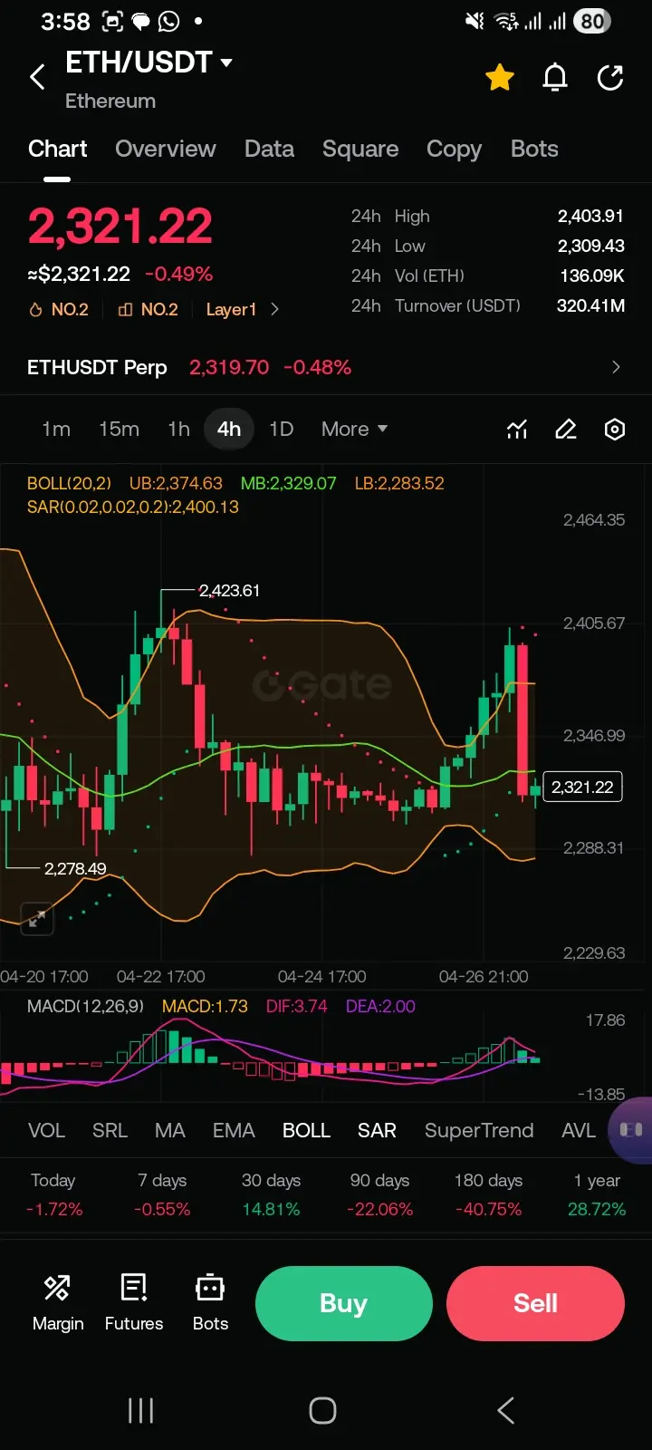652x1450 pixels.
Task: Open Bots from bottom bar
Action: click(210, 1303)
